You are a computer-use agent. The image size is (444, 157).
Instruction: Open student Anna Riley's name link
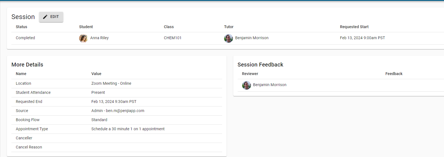pos(99,38)
